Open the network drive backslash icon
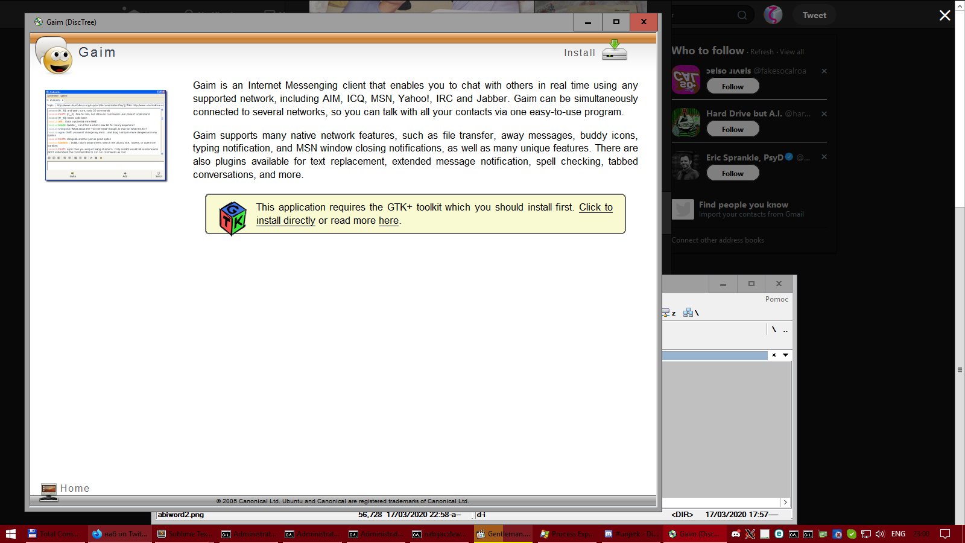Screen dimensions: 965x543 [690, 313]
